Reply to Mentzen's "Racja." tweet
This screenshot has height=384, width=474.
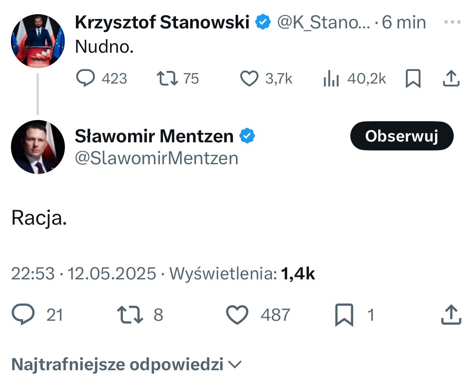(23, 314)
